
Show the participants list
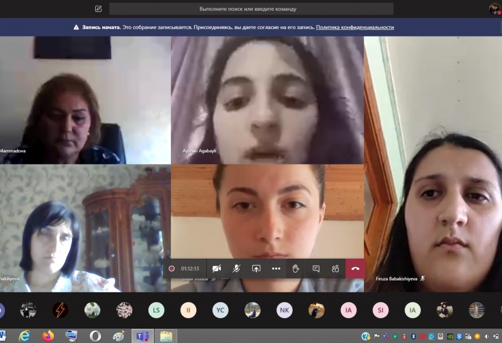tap(335, 268)
